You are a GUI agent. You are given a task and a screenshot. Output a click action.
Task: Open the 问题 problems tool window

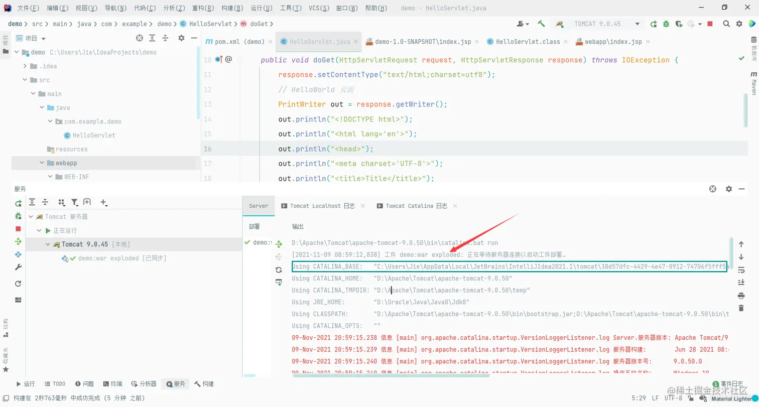[x=84, y=384]
